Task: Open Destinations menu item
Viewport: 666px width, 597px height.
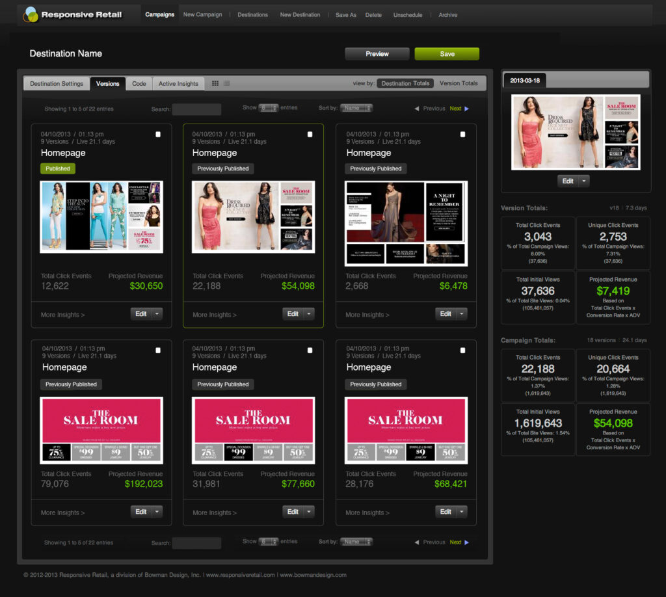Action: 253,15
